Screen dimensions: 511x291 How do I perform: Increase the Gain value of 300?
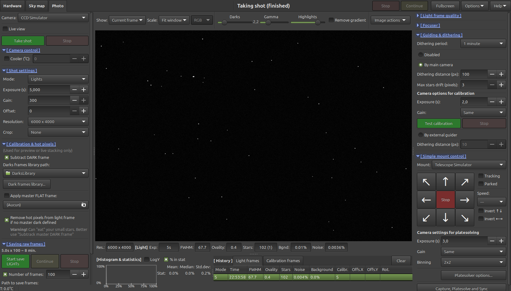click(x=84, y=100)
